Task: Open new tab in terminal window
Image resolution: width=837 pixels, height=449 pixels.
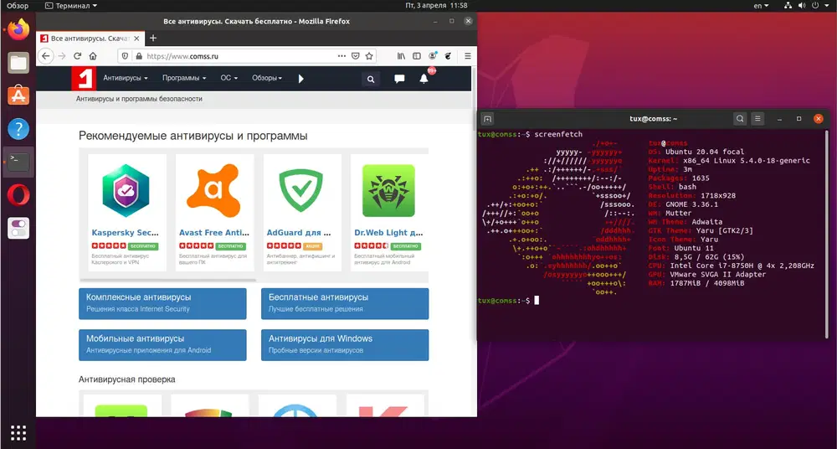Action: tap(487, 119)
